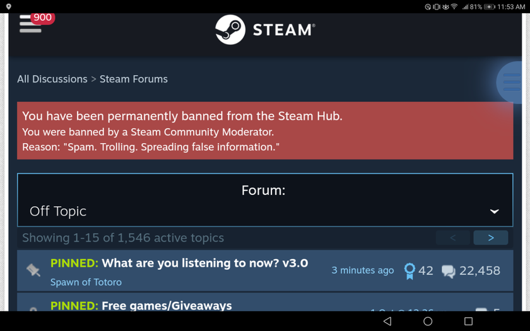Open Steam Forums breadcrumb link
Image resolution: width=530 pixels, height=331 pixels.
pyautogui.click(x=134, y=79)
